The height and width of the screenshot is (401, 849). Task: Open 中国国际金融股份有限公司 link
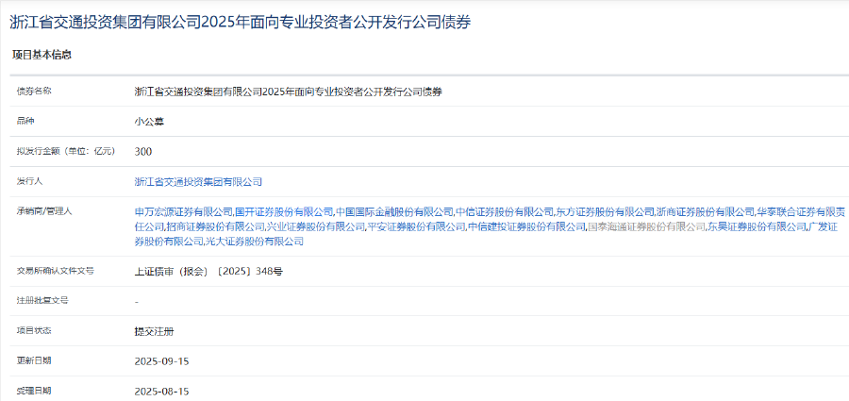pos(394,211)
